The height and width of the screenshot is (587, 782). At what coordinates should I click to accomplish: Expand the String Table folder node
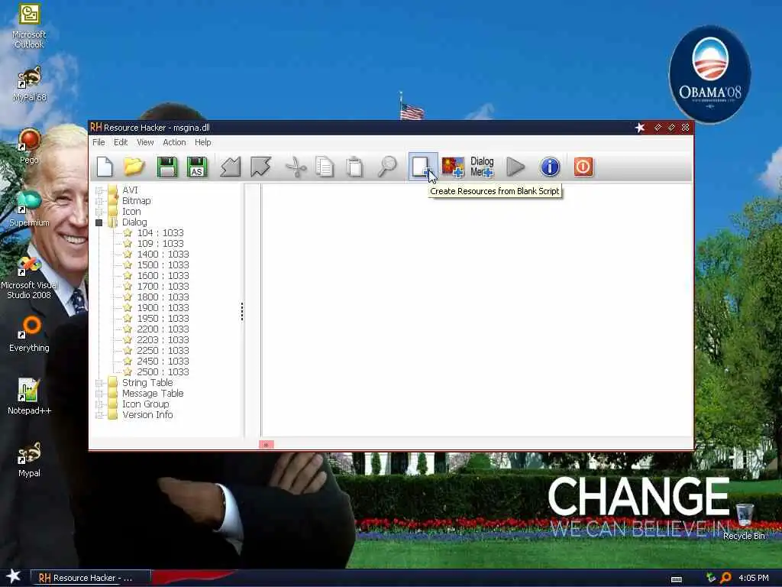[x=99, y=383]
